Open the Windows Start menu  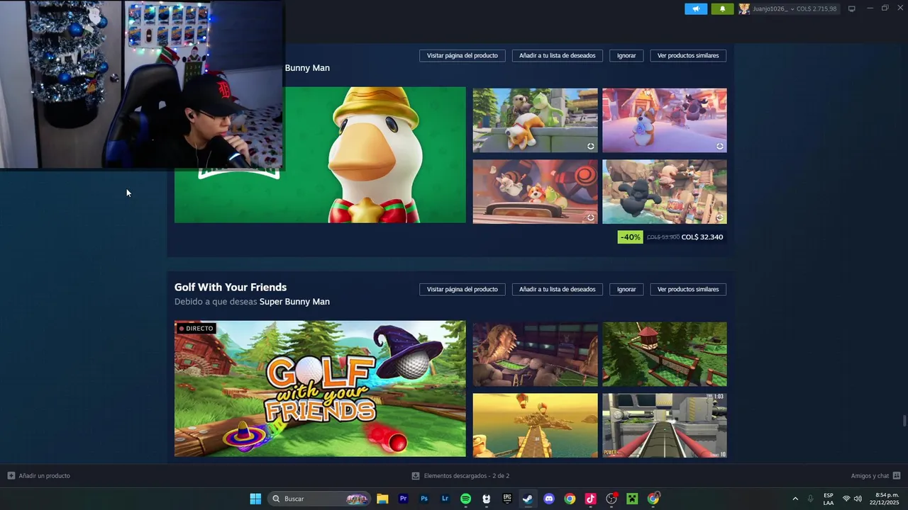(x=255, y=499)
